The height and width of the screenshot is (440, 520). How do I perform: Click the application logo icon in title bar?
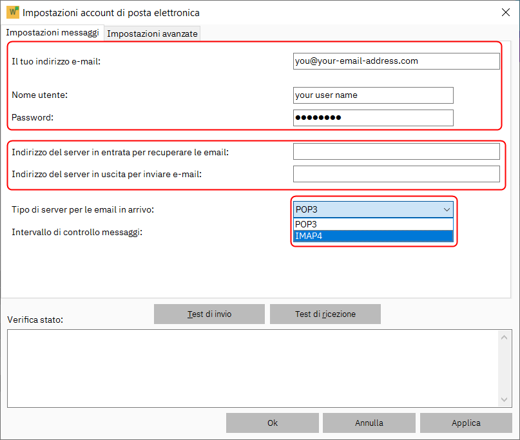12,12
